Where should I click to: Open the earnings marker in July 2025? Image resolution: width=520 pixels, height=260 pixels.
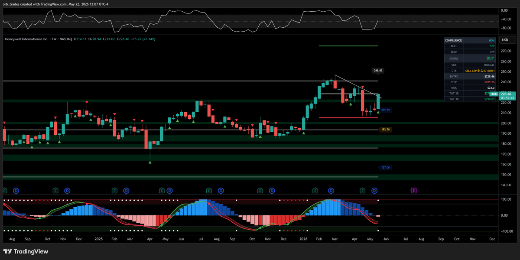tap(209, 190)
